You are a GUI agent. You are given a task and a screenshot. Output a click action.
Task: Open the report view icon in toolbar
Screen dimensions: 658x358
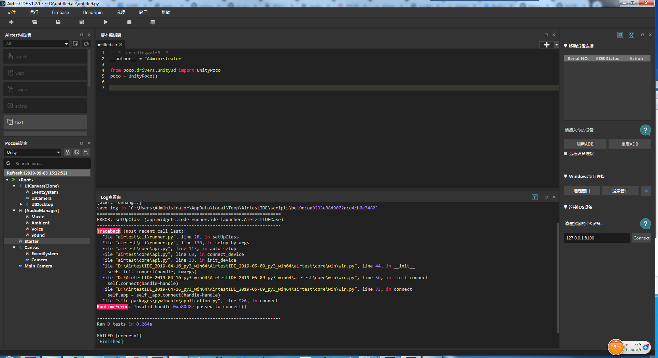click(x=153, y=22)
